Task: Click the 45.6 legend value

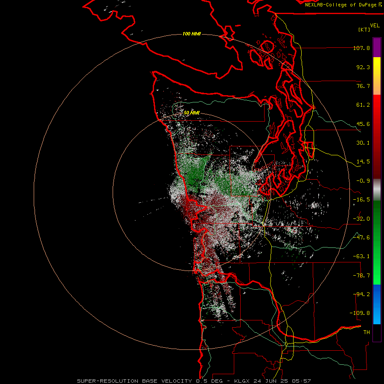Action: tap(363, 124)
